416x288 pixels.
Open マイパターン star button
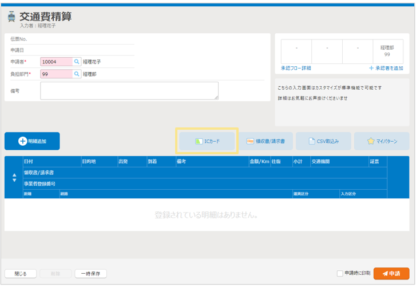click(382, 141)
